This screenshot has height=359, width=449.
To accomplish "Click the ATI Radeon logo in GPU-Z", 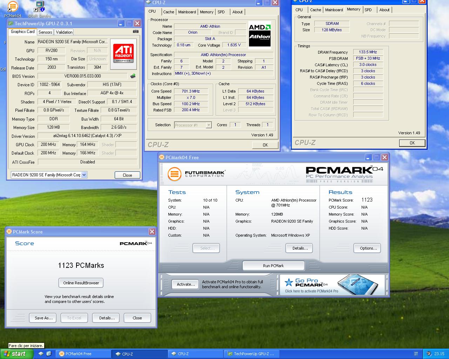I will (123, 53).
